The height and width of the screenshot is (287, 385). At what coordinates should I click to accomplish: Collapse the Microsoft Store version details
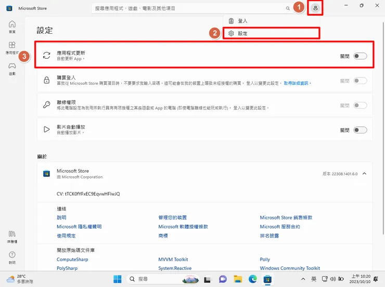coord(364,174)
